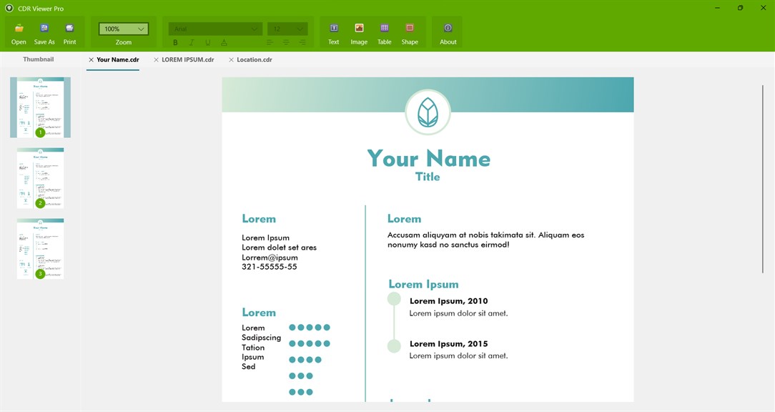The width and height of the screenshot is (775, 412).
Task: Click the 'Title' subtitle text
Action: coord(428,177)
